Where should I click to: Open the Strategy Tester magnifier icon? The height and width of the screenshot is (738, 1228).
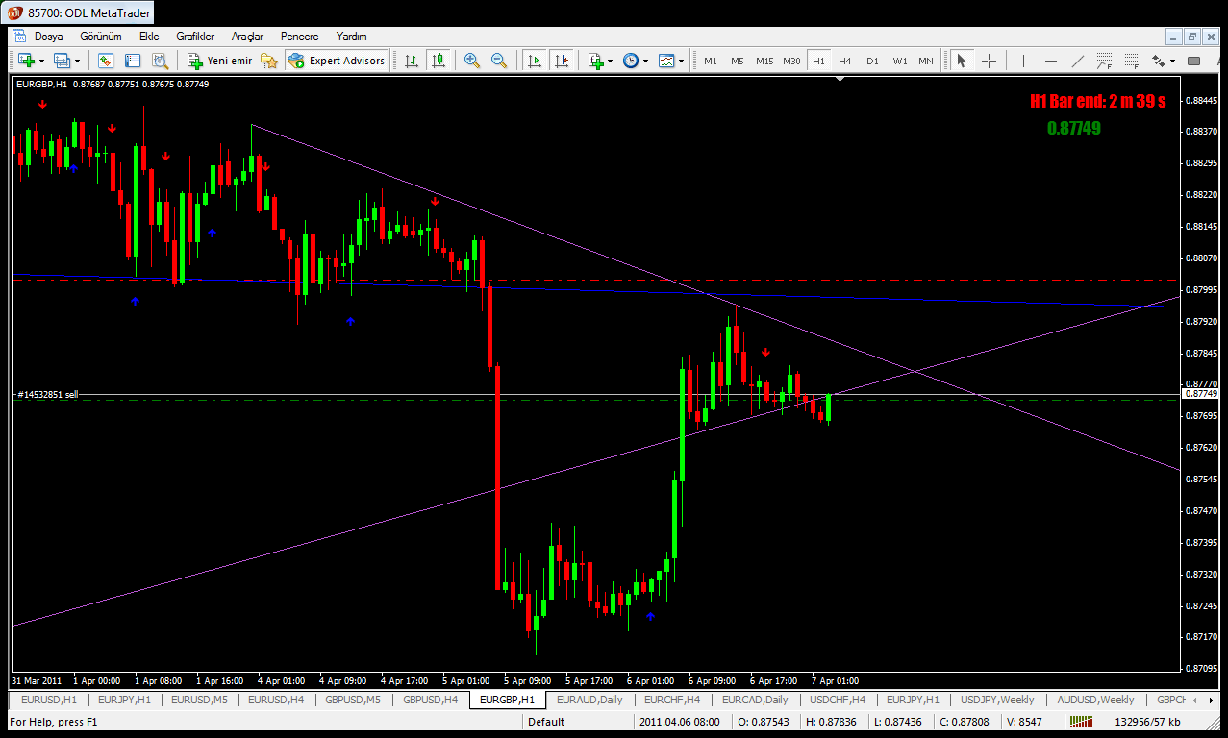160,61
